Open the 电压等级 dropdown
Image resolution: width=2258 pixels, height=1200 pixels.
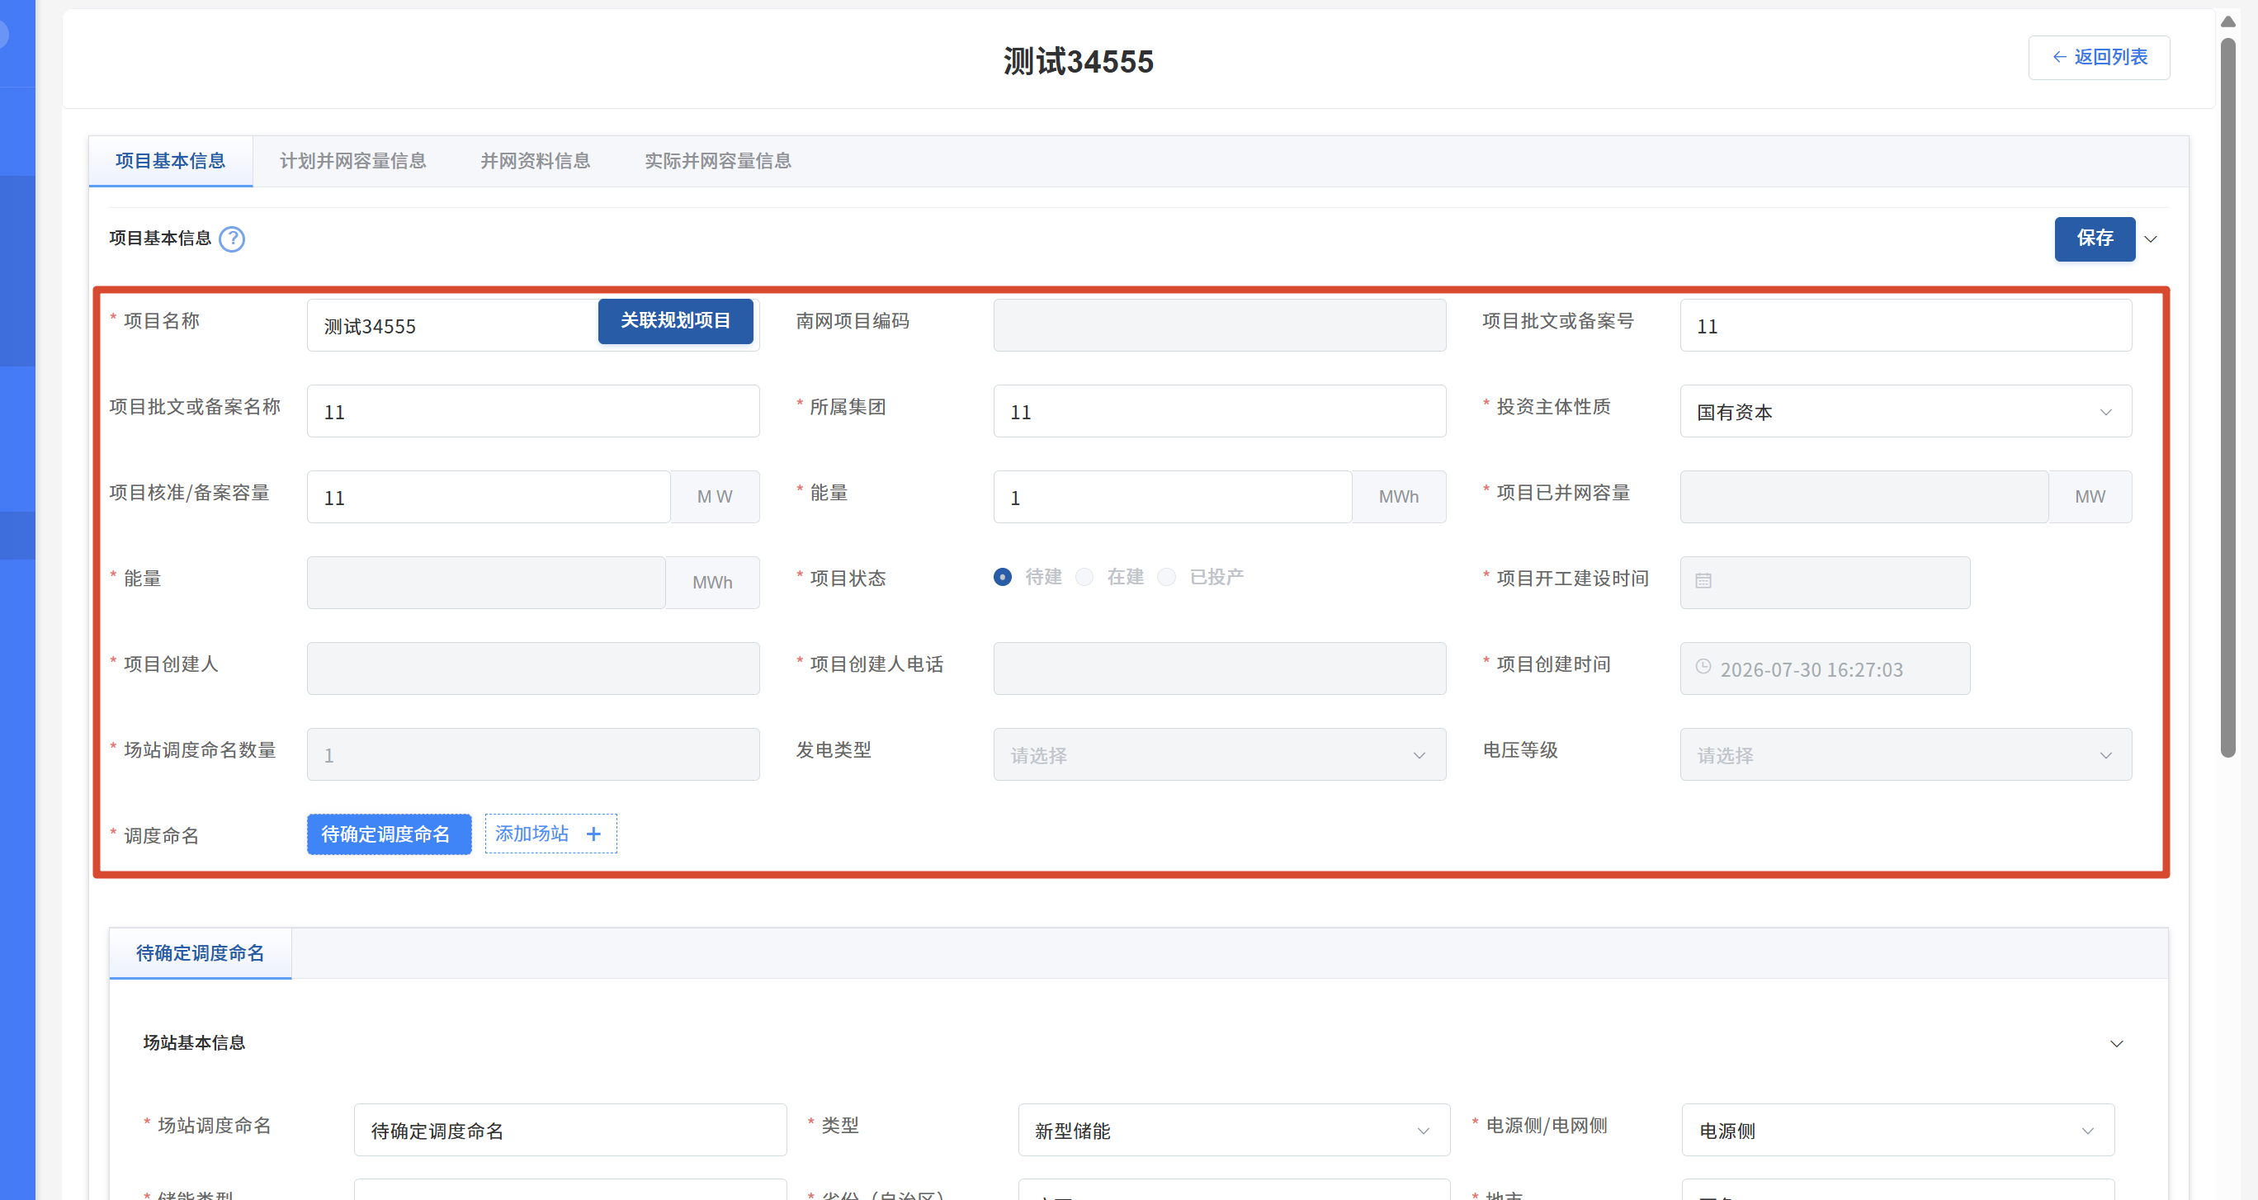click(1905, 754)
